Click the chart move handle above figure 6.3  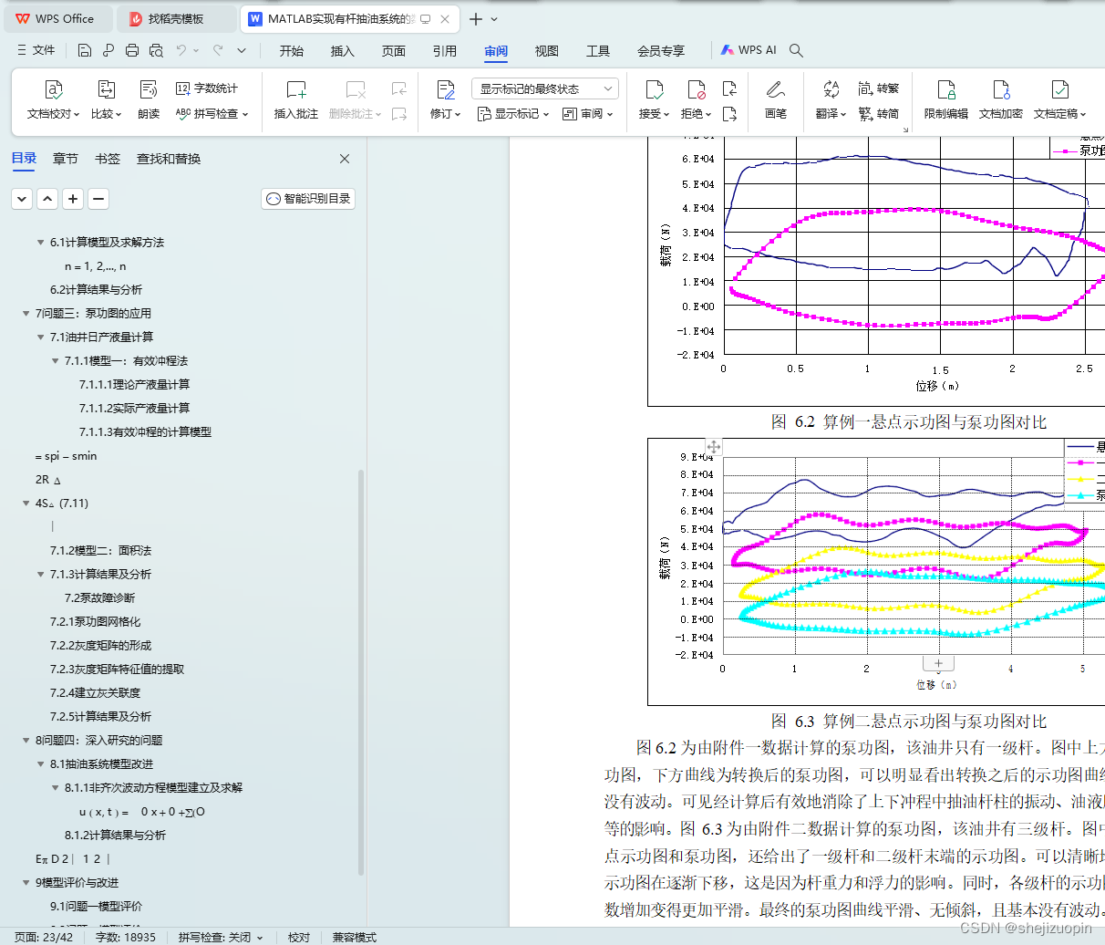[x=714, y=446]
